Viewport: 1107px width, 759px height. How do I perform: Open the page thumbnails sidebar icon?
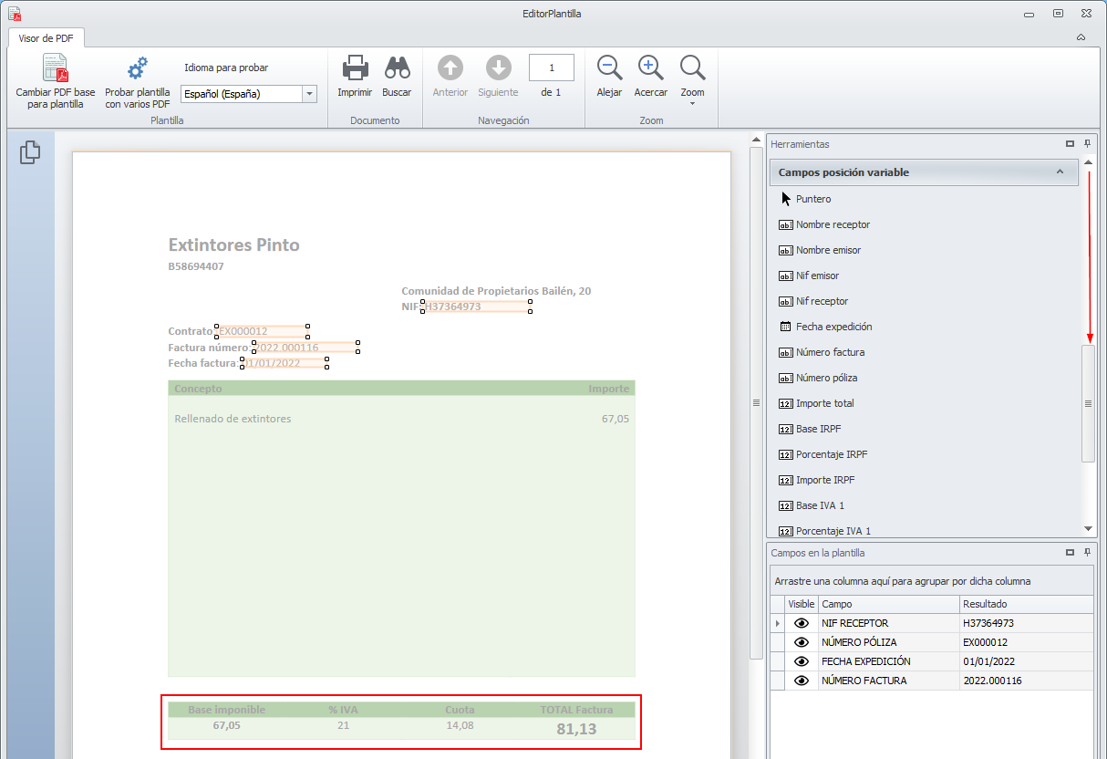click(x=30, y=152)
